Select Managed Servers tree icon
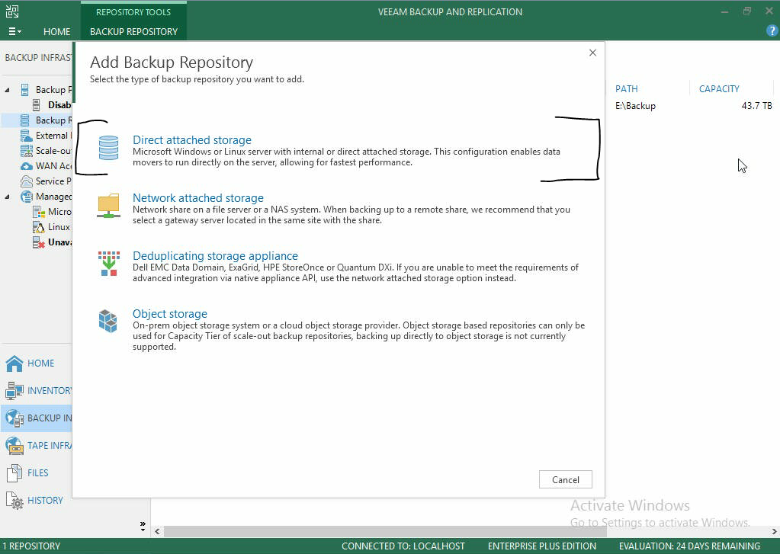 [x=27, y=197]
